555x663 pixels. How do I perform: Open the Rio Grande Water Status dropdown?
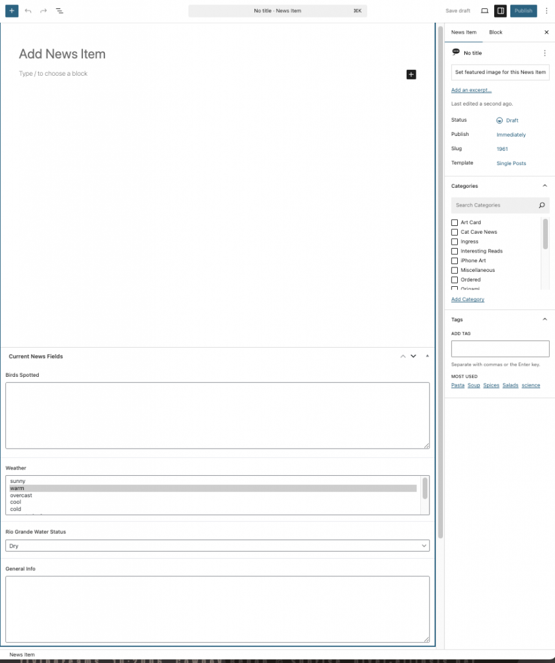[217, 546]
